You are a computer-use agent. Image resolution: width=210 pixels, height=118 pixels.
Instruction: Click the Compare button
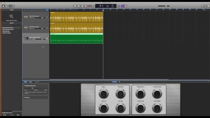(37, 82)
